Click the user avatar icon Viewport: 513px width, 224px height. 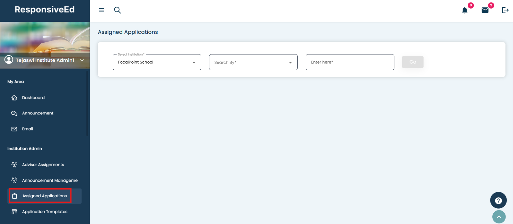point(9,60)
